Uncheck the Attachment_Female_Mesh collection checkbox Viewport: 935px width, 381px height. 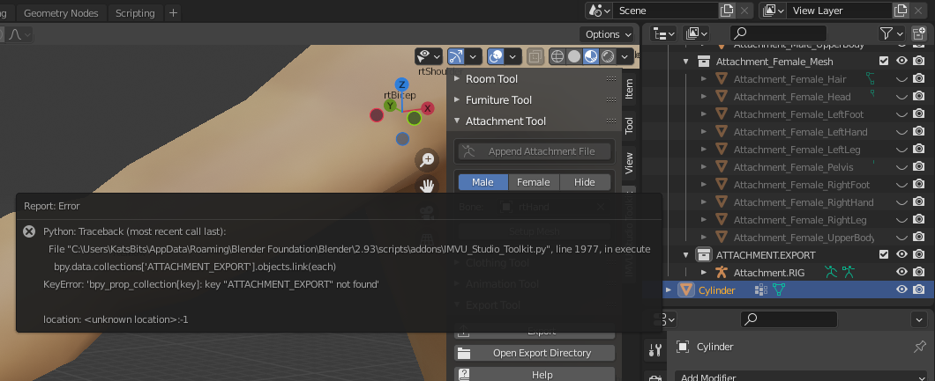pos(884,62)
